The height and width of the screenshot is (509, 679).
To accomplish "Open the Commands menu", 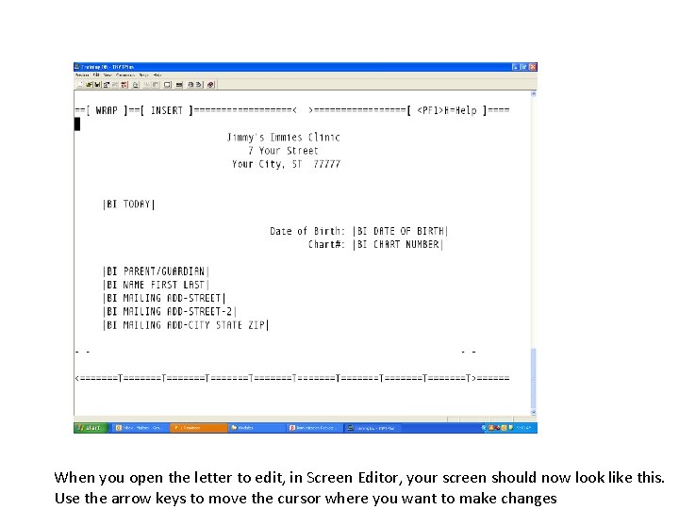I will click(x=125, y=74).
